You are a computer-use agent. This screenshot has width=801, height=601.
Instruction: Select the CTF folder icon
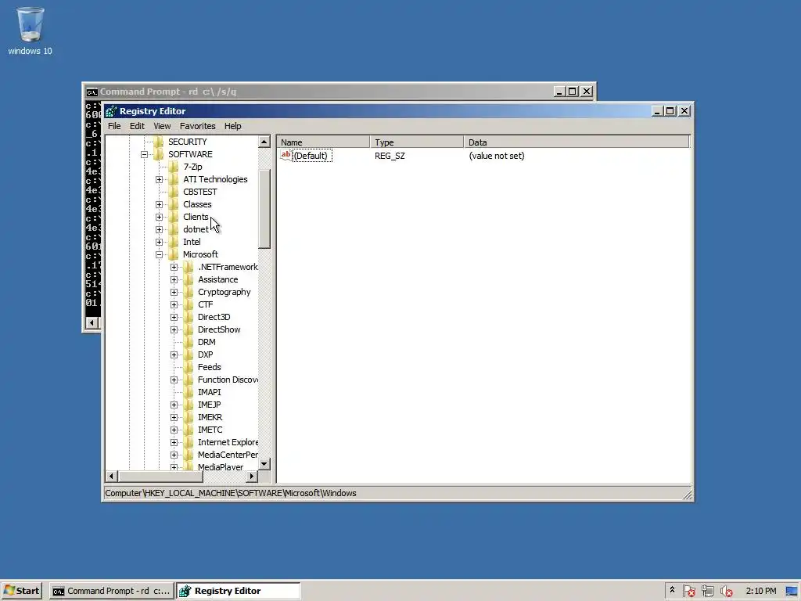click(x=189, y=304)
